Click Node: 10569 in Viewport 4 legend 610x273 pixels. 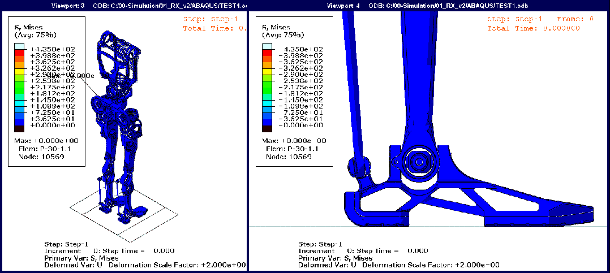[x=289, y=157]
